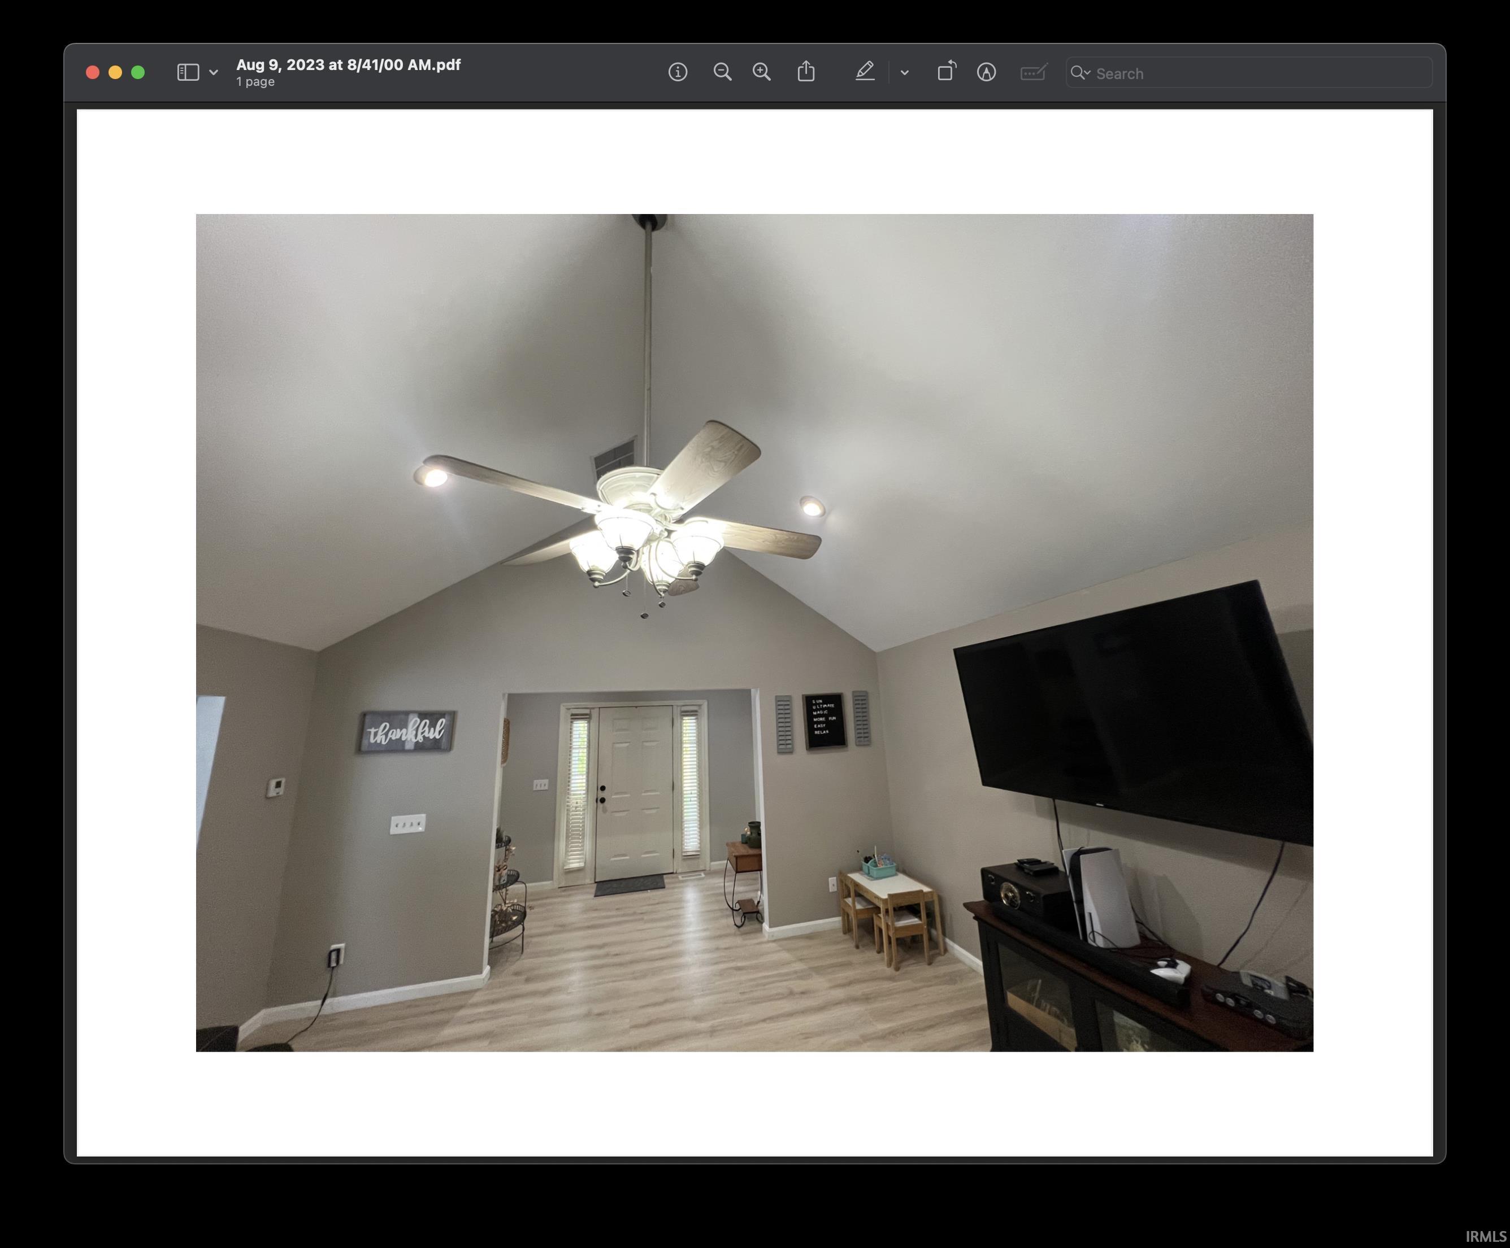Image resolution: width=1510 pixels, height=1248 pixels.
Task: Click the Zoom Out magnifier
Action: point(722,73)
